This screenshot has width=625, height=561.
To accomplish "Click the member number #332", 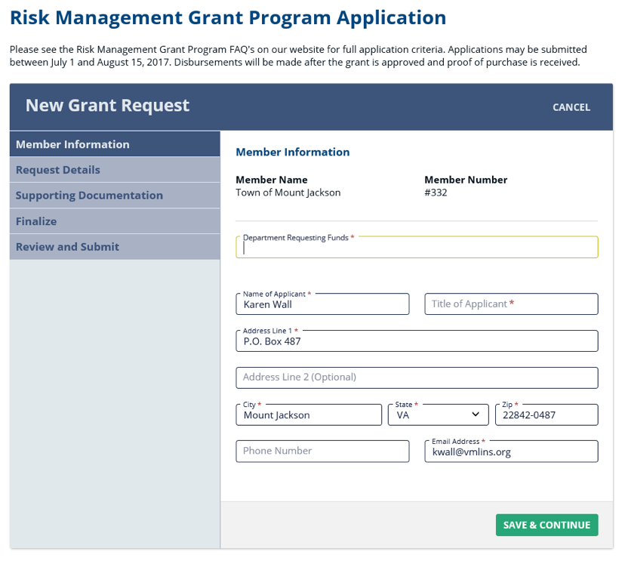I will pyautogui.click(x=436, y=193).
